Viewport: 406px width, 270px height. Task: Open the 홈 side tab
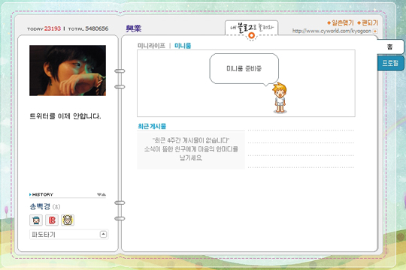[x=390, y=46]
